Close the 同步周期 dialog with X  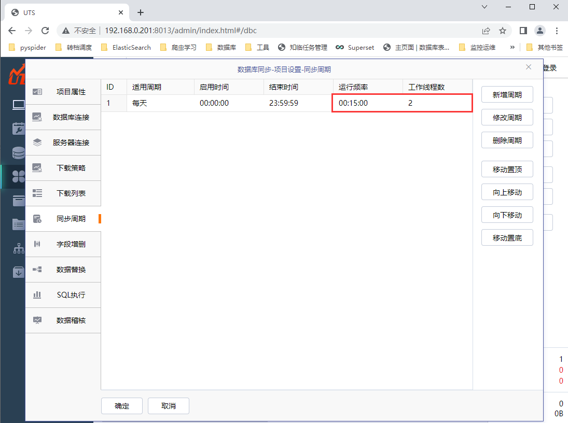(529, 67)
